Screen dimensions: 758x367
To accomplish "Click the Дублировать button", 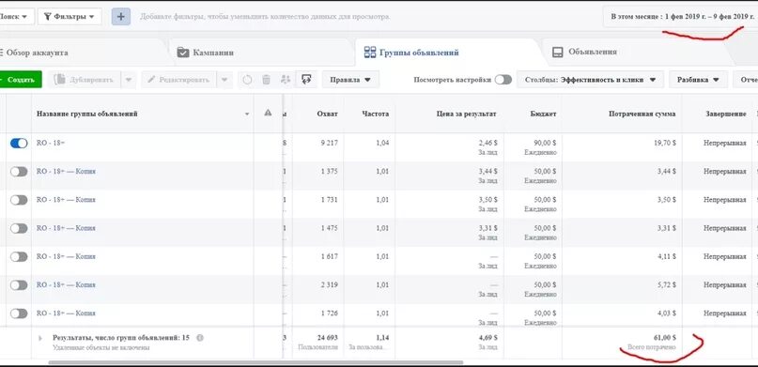I will pyautogui.click(x=85, y=80).
